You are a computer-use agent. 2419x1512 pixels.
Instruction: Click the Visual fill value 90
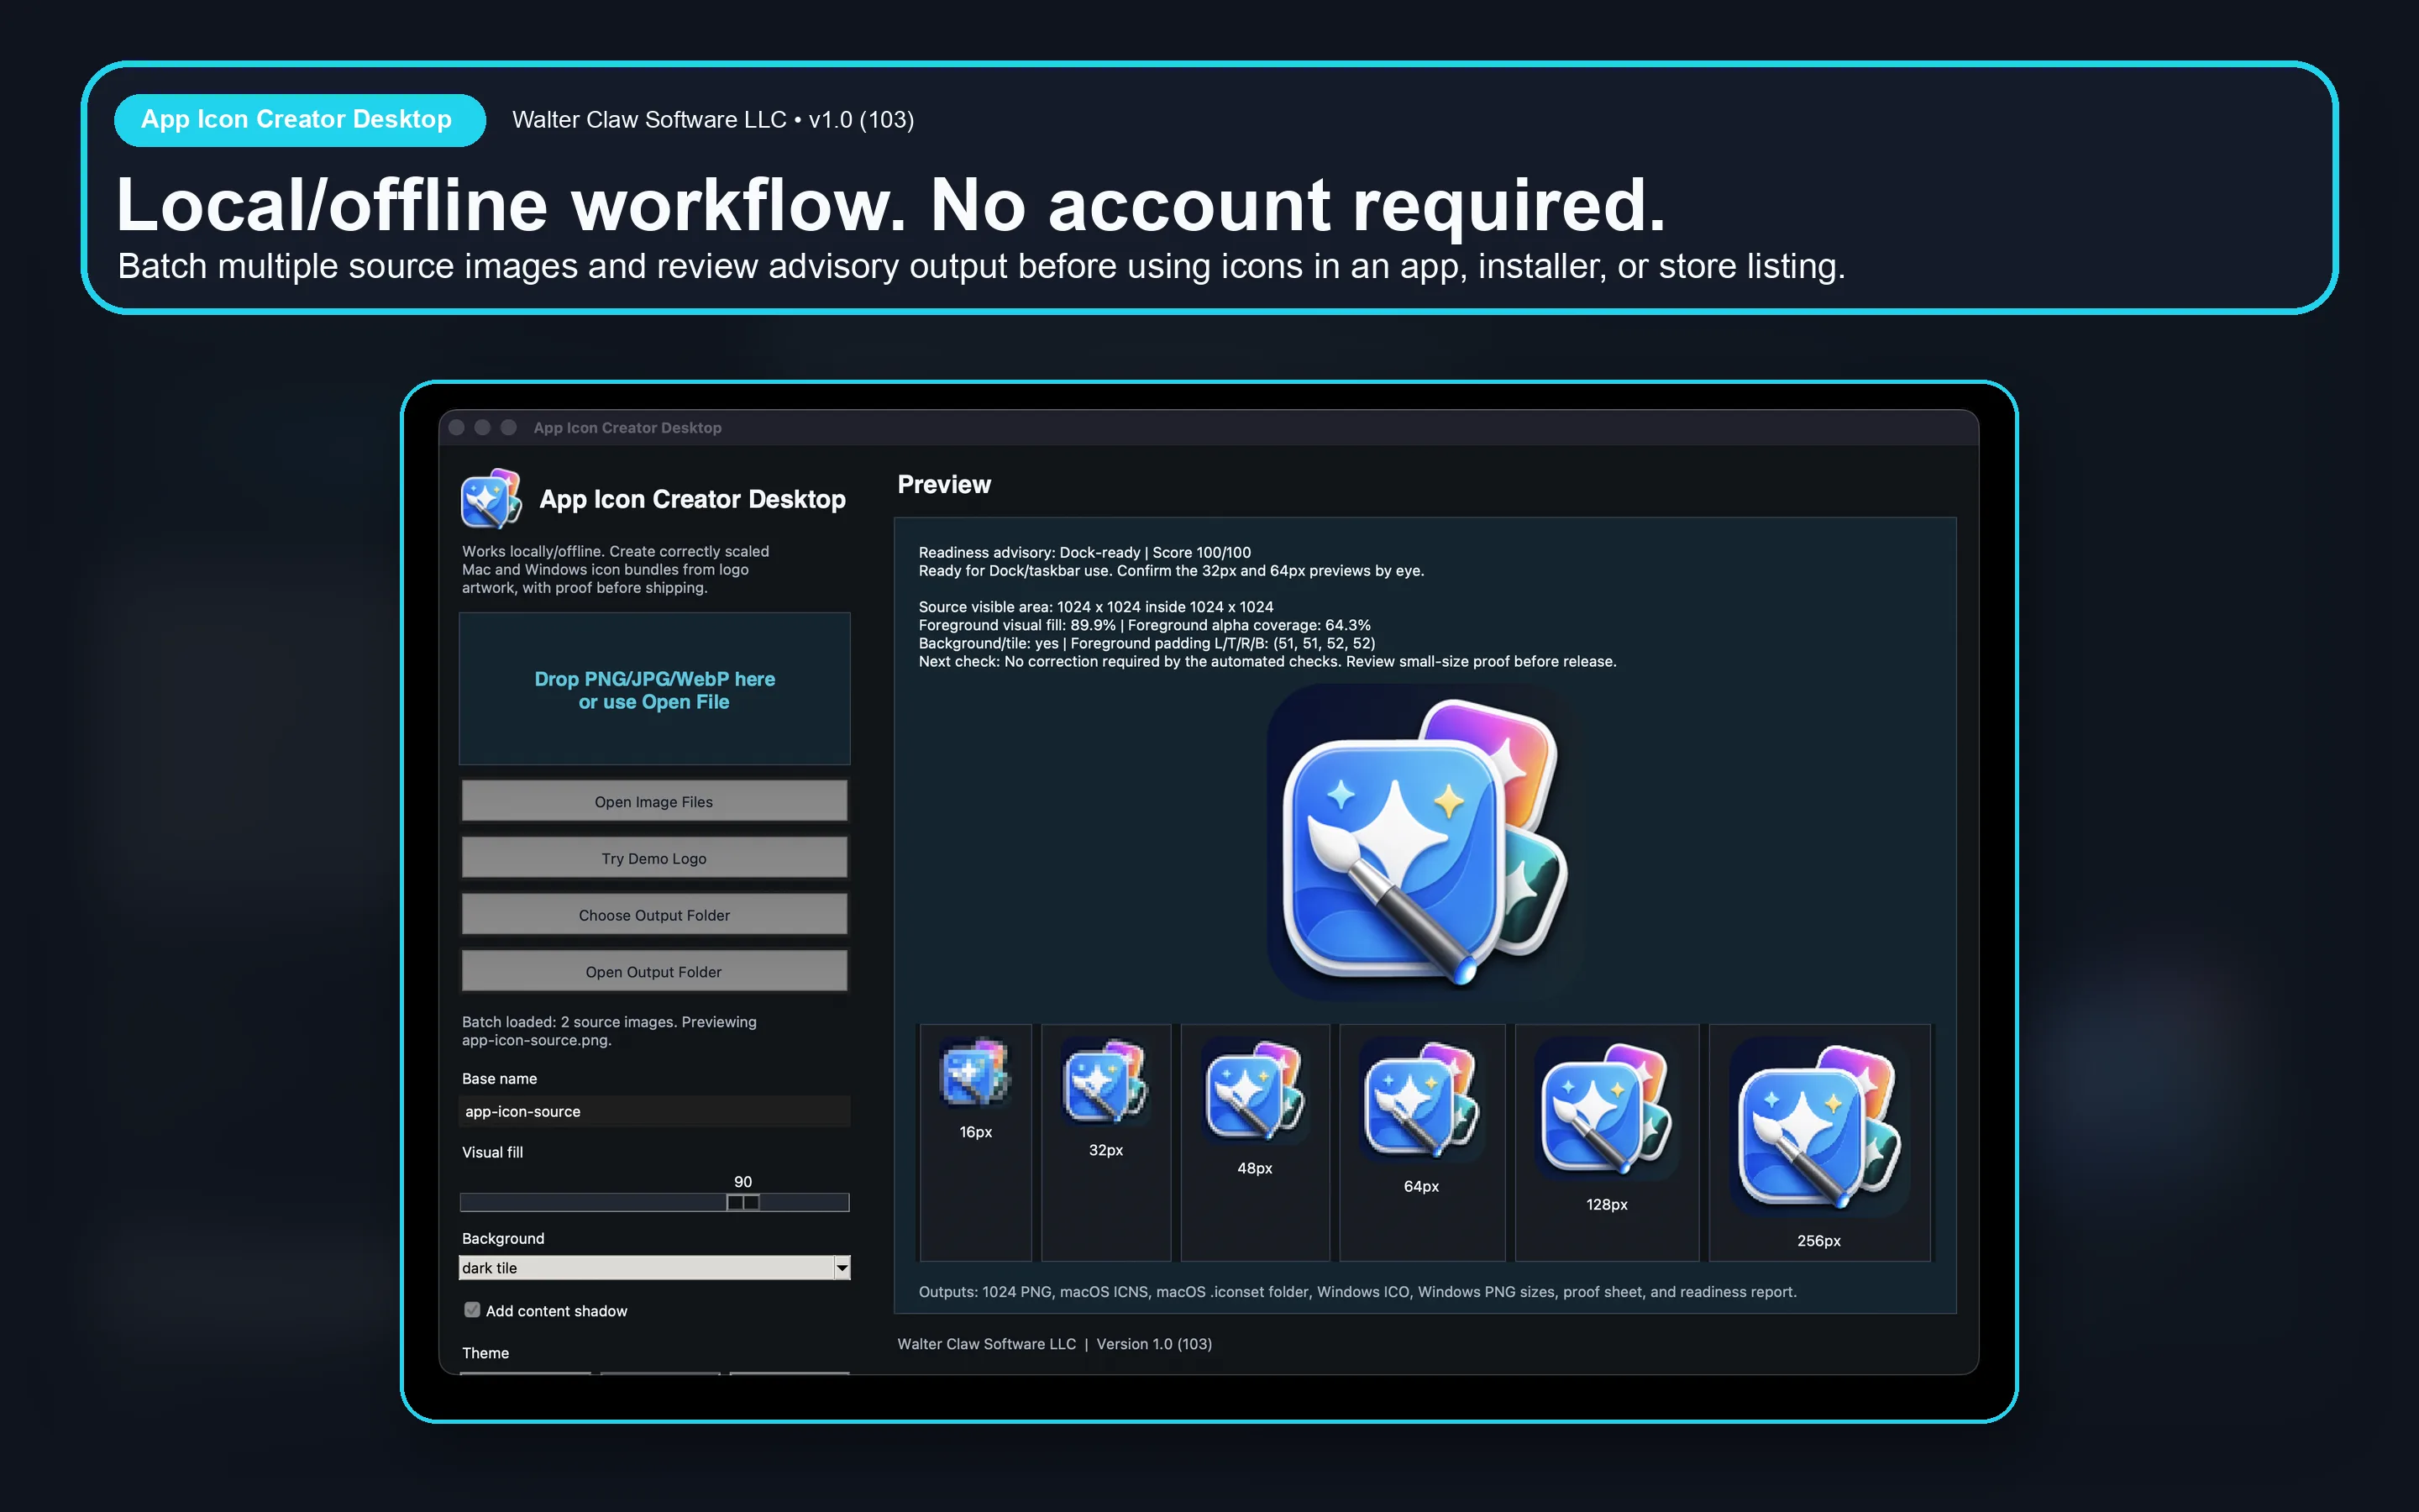(742, 1181)
